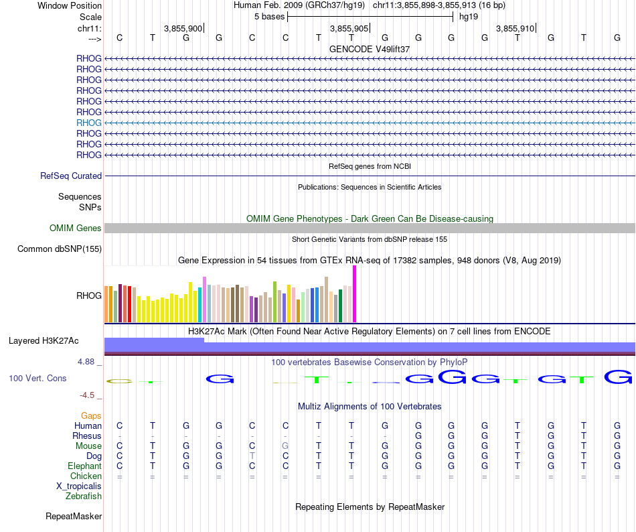Viewport: 636px width, 532px height.
Task: Select the light-blue highlighted RHOG transcript label
Action: click(89, 123)
